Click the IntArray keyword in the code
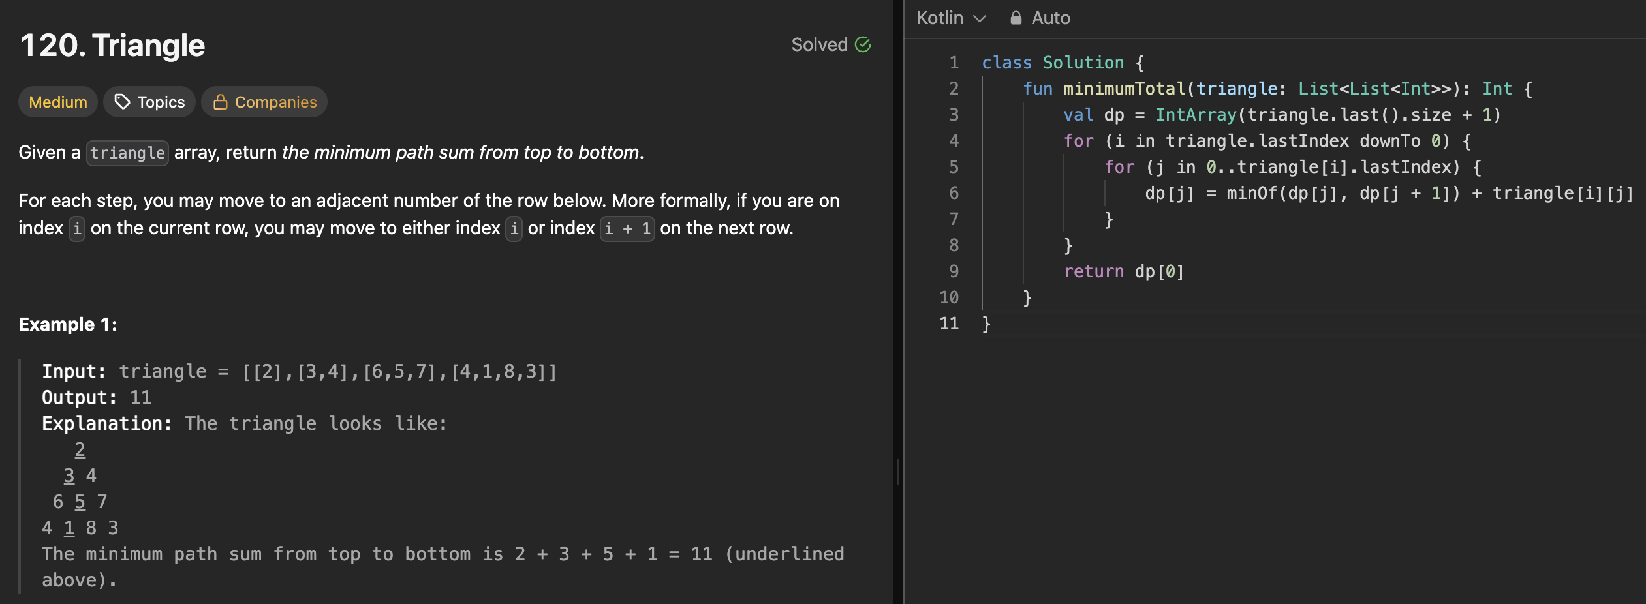Image resolution: width=1646 pixels, height=604 pixels. coord(1196,115)
